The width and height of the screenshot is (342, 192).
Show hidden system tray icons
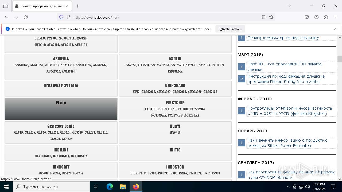288,187
